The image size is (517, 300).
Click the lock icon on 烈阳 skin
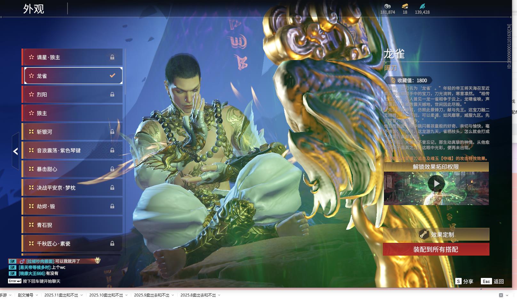pos(112,95)
